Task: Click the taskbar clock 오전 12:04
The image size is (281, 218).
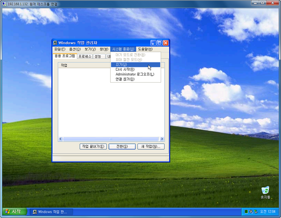Action: 268,212
